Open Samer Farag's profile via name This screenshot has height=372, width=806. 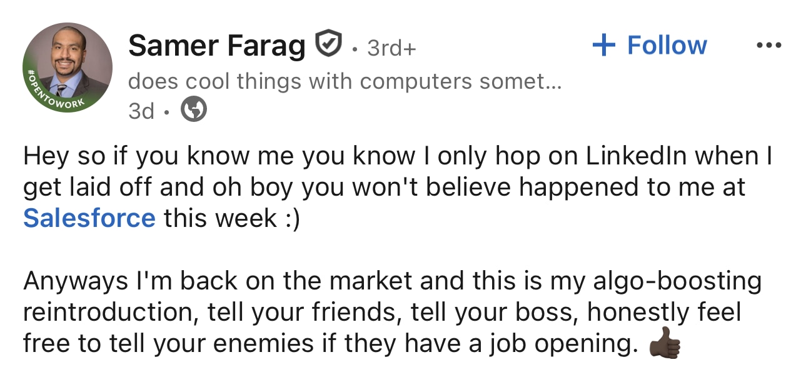[217, 45]
